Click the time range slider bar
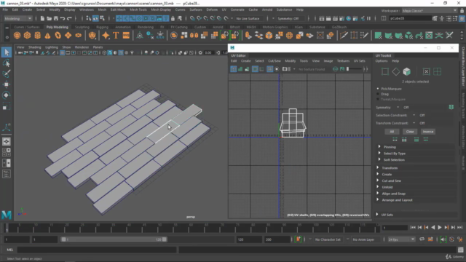466x262 pixels. [x=114, y=239]
